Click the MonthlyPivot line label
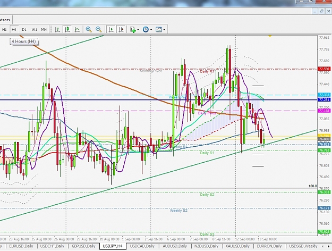 (x=150, y=71)
